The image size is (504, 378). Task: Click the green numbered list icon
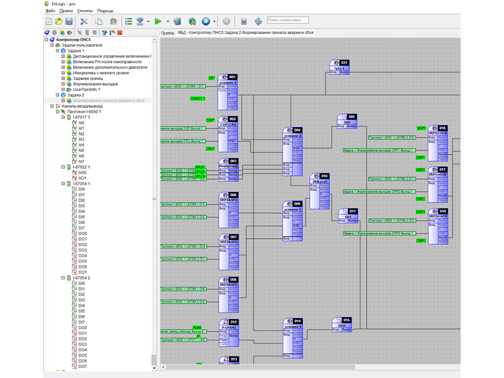tap(128, 22)
